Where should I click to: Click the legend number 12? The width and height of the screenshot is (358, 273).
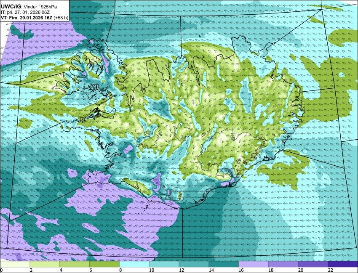[x=181, y=270]
